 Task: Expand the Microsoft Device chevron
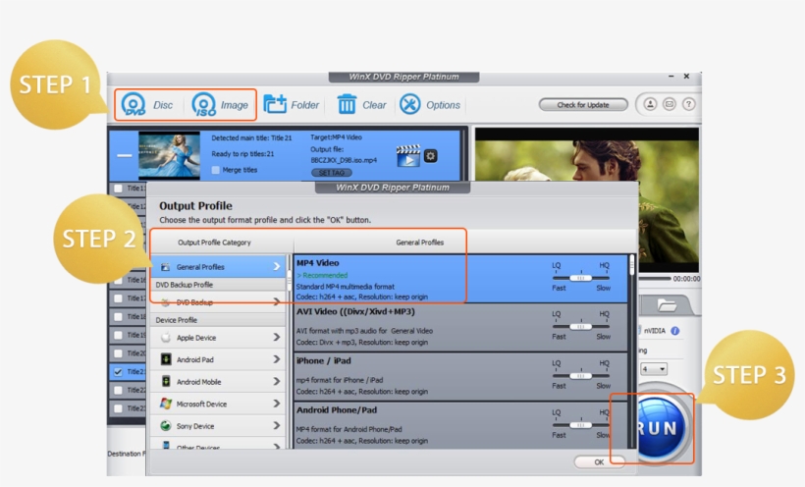pos(277,404)
